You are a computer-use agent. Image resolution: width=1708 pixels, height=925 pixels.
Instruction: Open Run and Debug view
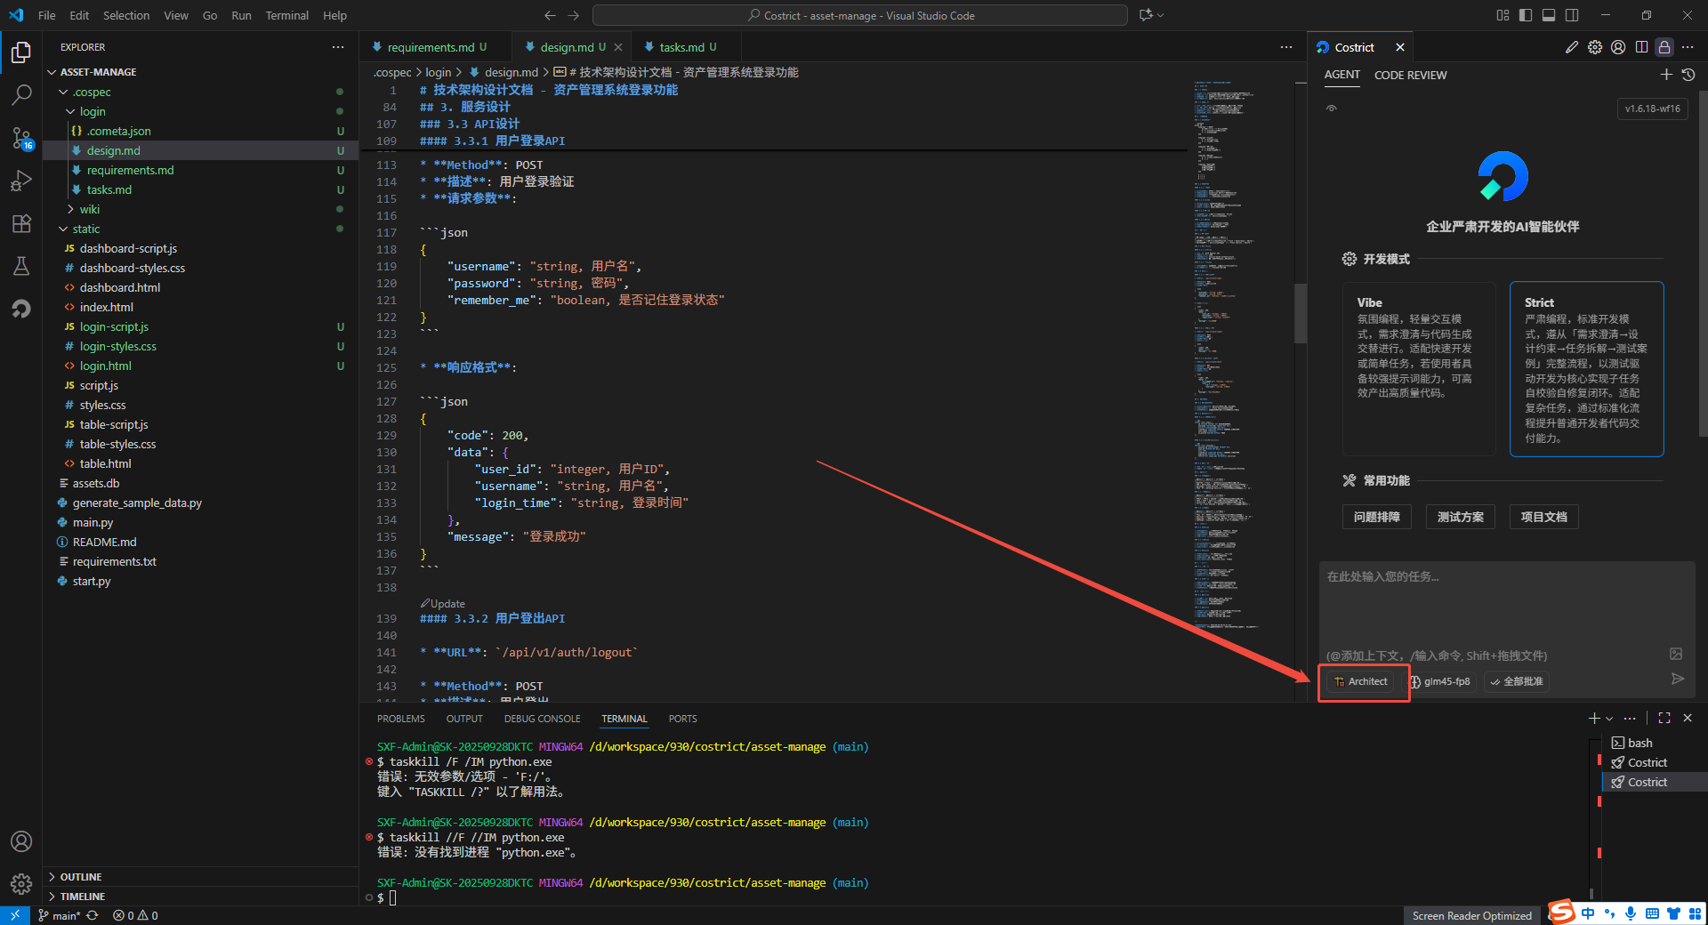(21, 181)
